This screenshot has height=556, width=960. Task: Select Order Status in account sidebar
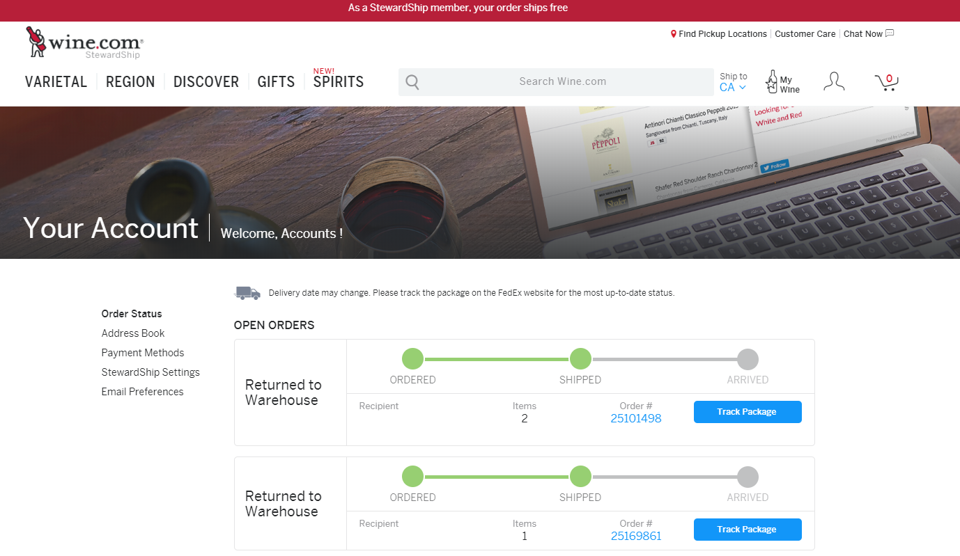[132, 314]
